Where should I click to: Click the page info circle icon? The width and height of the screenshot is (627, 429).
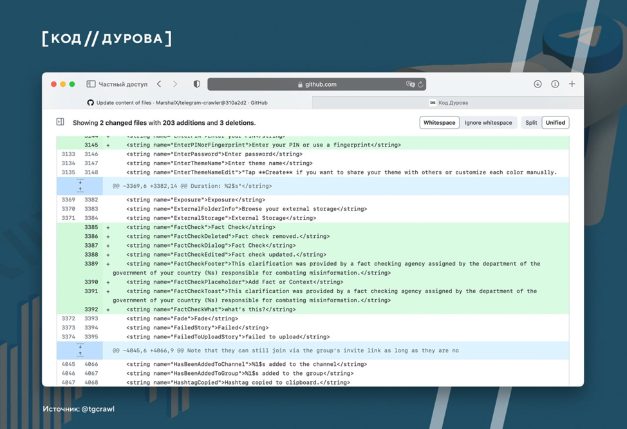coord(555,84)
